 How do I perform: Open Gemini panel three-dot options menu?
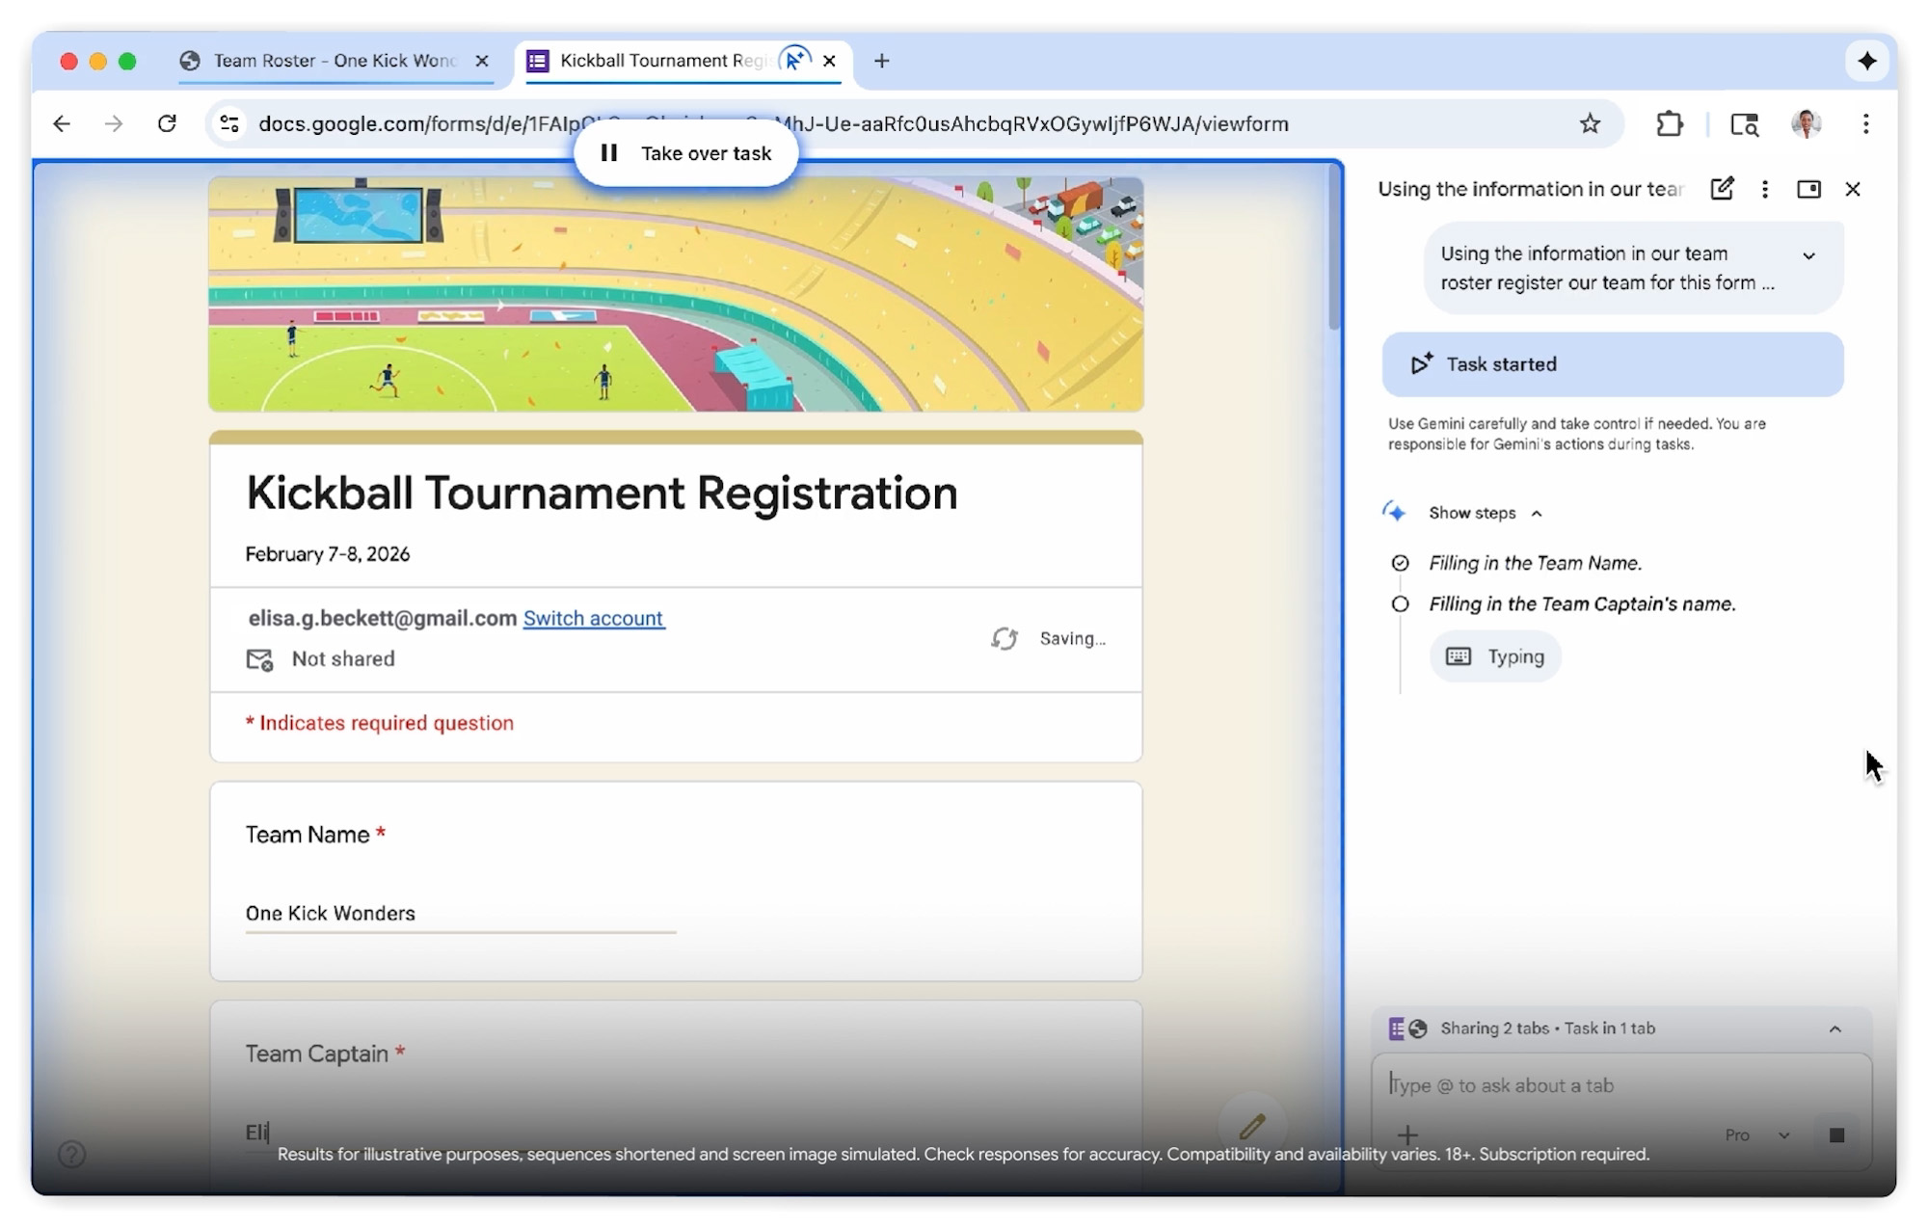[1764, 189]
